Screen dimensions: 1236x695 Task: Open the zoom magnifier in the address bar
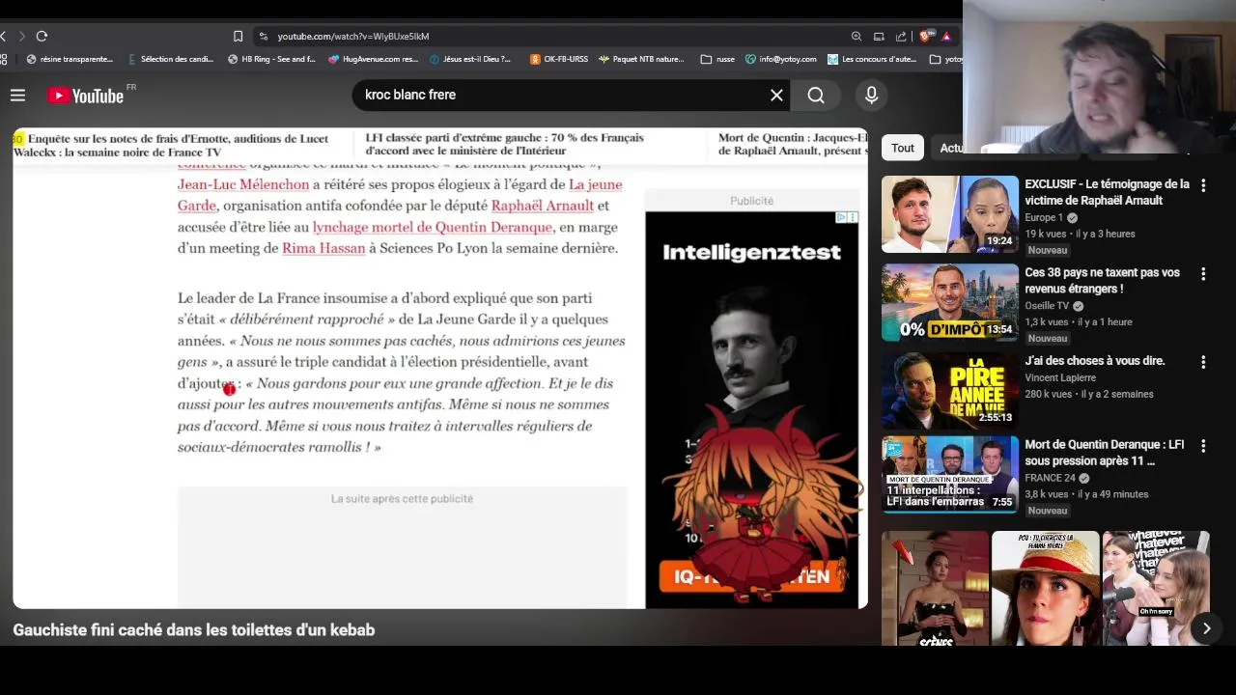(x=856, y=36)
